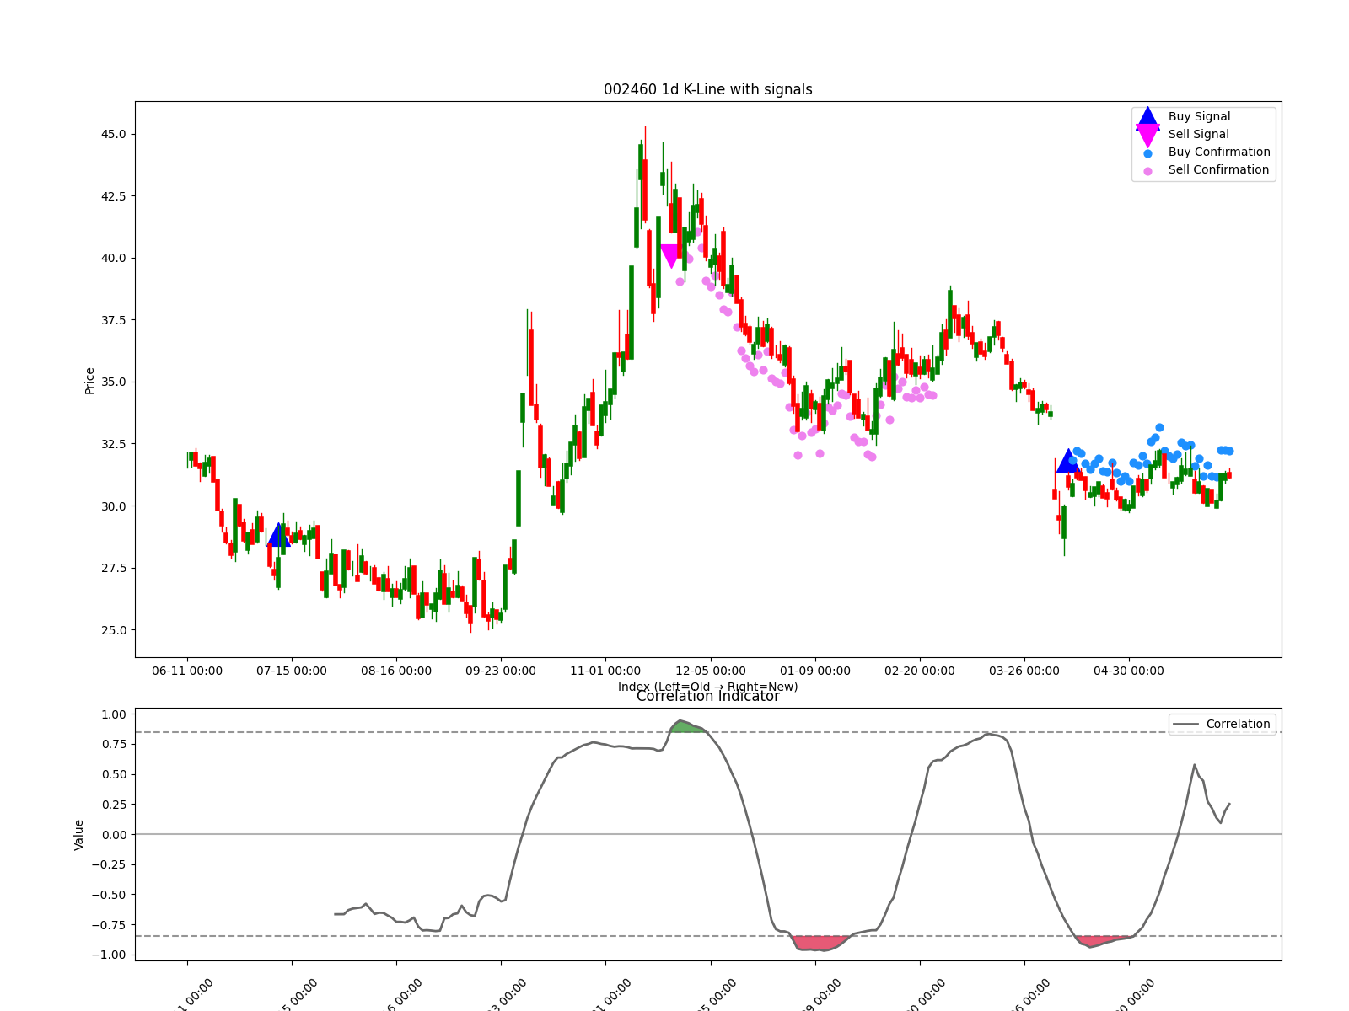Click the magenta Sell Signal triangle in legend

(x=1147, y=135)
